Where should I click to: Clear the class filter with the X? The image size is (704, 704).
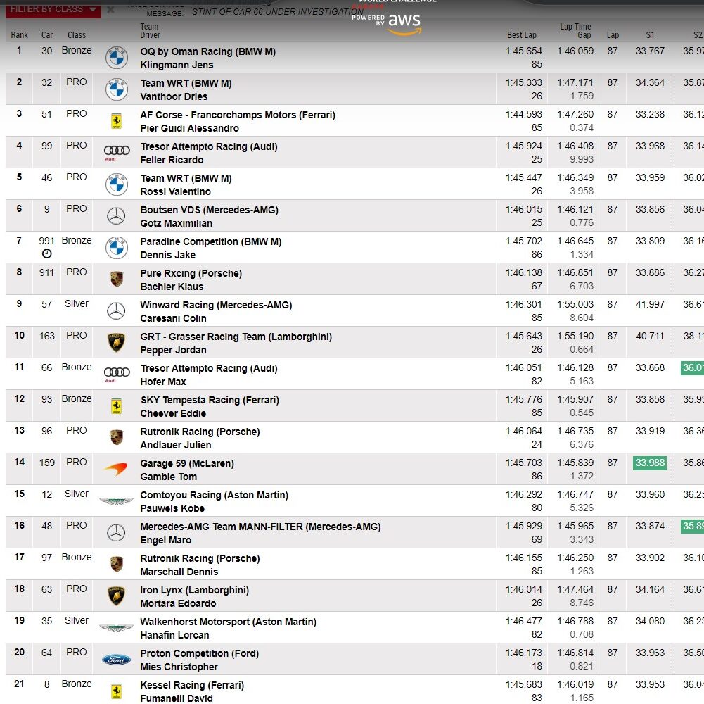point(110,10)
